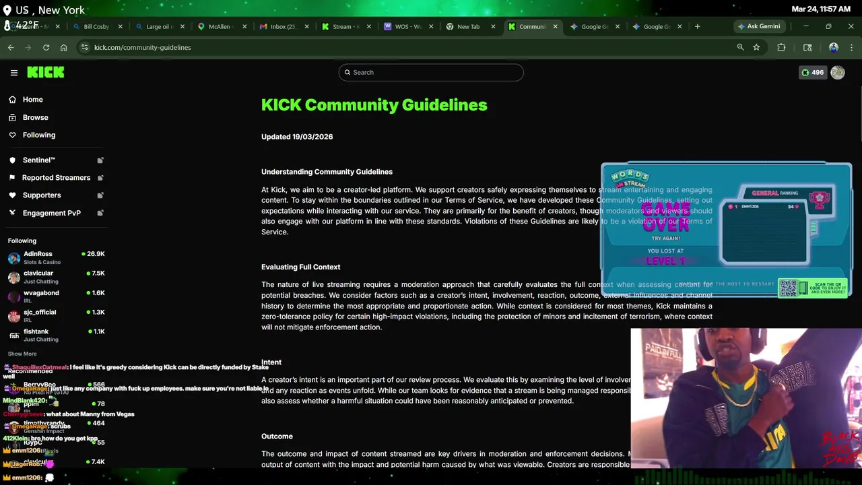This screenshot has height=485, width=862.
Task: Open wvagabond channel in Following
Action: pos(57,296)
